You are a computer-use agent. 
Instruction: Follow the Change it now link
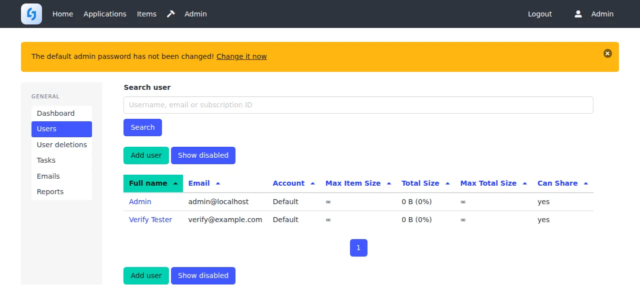tap(241, 56)
